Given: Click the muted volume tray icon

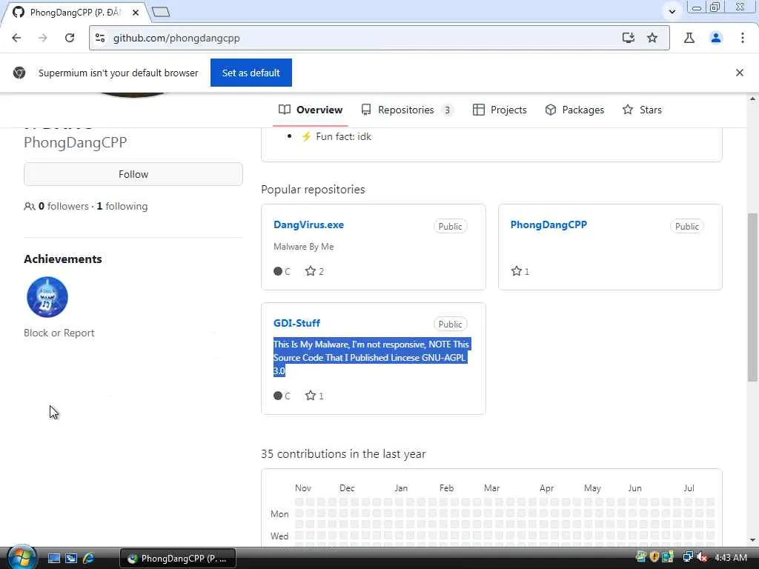Looking at the screenshot, I should point(703,557).
